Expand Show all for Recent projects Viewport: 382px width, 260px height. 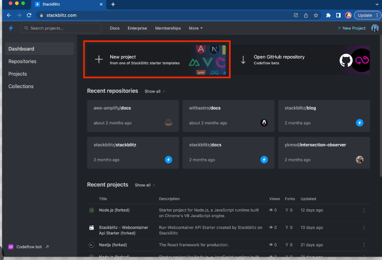coord(145,185)
